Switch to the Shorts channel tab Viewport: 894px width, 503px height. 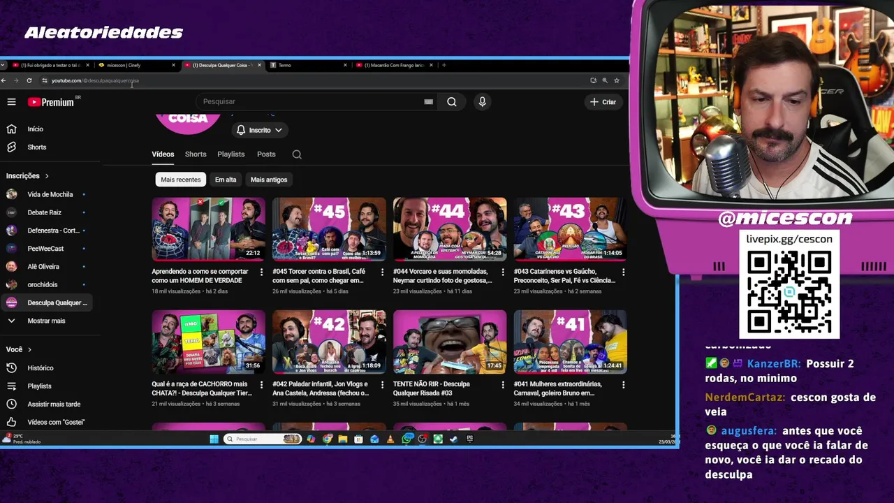[196, 154]
